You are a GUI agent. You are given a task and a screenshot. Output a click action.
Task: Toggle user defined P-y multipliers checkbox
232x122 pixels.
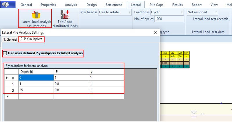pos(5,53)
